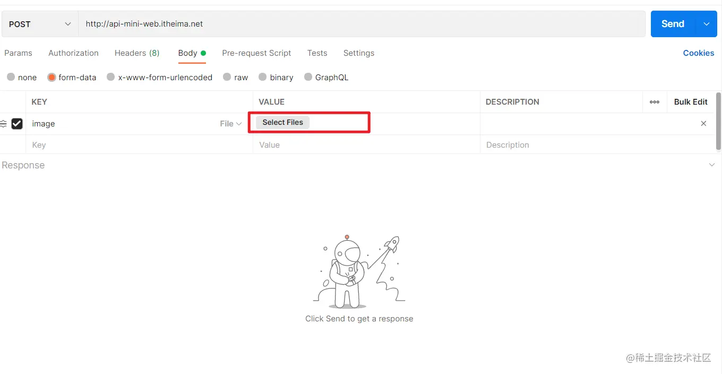The image size is (722, 374).
Task: Click the image key cell
Action: click(x=122, y=124)
